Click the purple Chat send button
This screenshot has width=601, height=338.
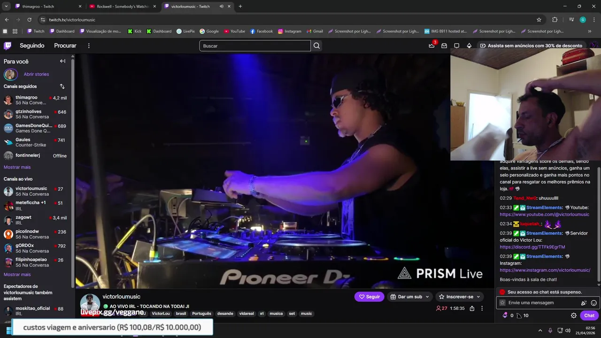589,315
